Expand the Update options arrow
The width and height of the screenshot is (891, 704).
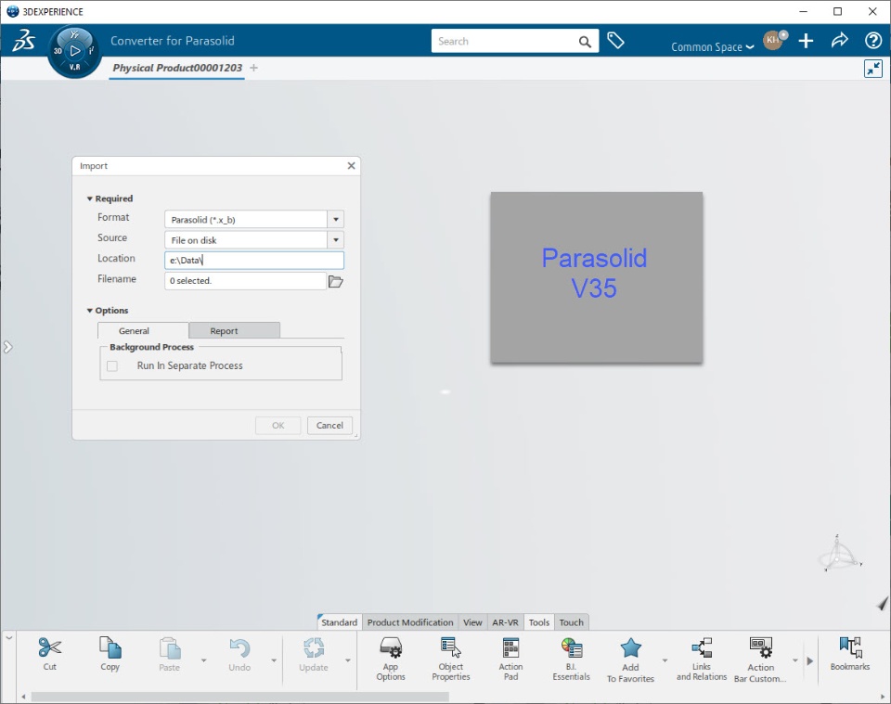[x=348, y=660]
